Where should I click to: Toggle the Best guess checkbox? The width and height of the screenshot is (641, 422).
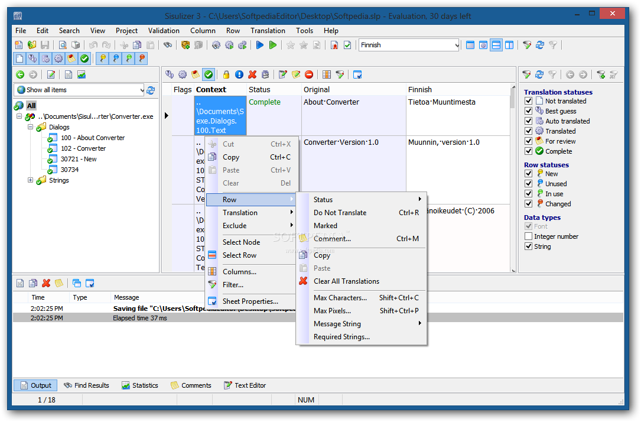[x=529, y=111]
